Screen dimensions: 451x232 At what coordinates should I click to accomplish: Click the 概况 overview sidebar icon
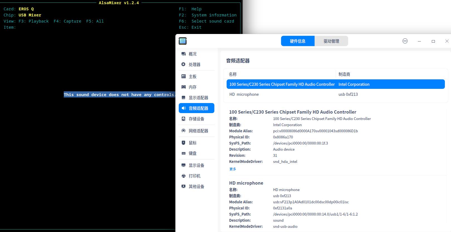tap(183, 54)
